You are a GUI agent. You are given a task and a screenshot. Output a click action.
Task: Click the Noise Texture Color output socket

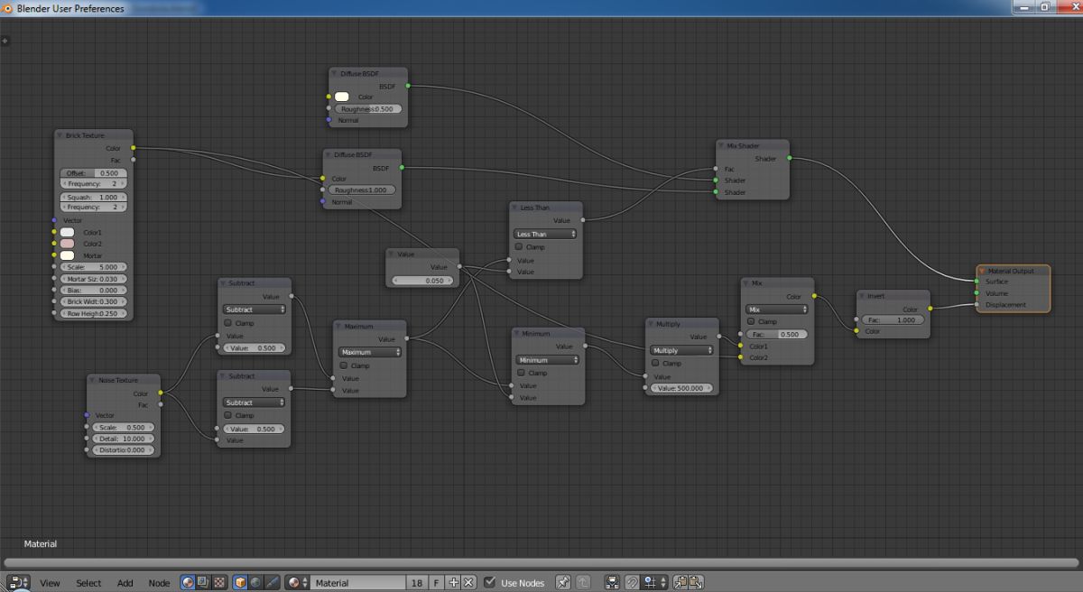[161, 393]
